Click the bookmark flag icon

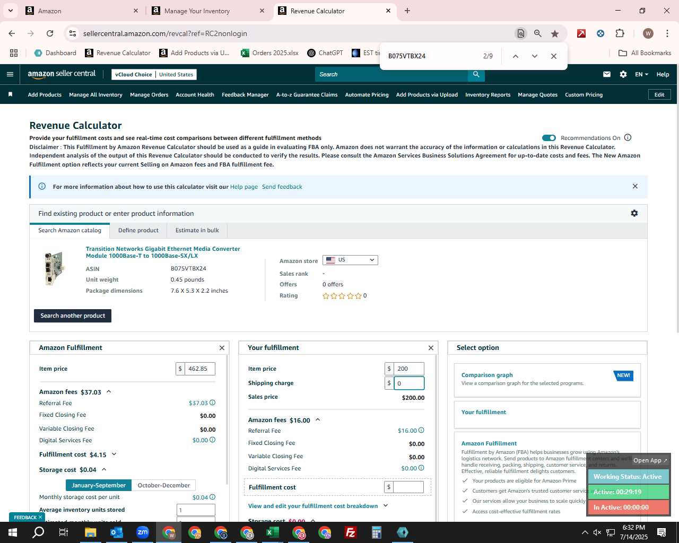10,94
